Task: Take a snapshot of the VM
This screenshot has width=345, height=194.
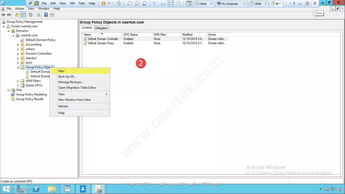Action: (x=129, y=3)
